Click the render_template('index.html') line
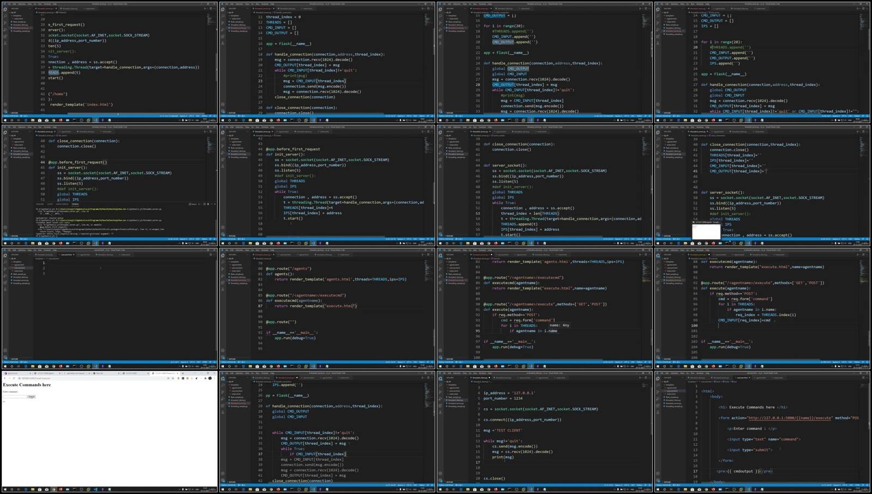The height and width of the screenshot is (494, 872). pos(81,104)
